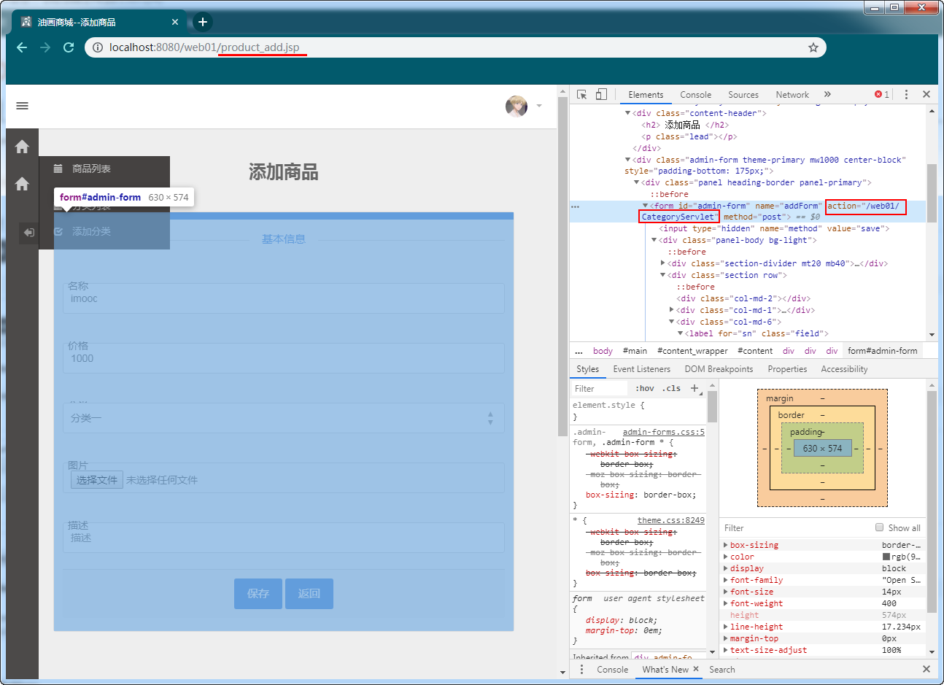
Task: Switch to the Elements tab
Action: click(x=646, y=95)
